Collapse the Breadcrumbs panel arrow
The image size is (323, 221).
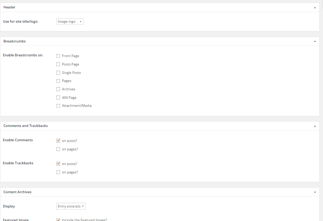pos(315,41)
